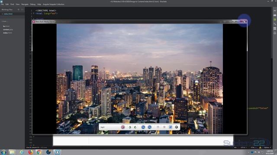Open File Explorer from the taskbar
This screenshot has width=277, height=155.
(x=12, y=152)
